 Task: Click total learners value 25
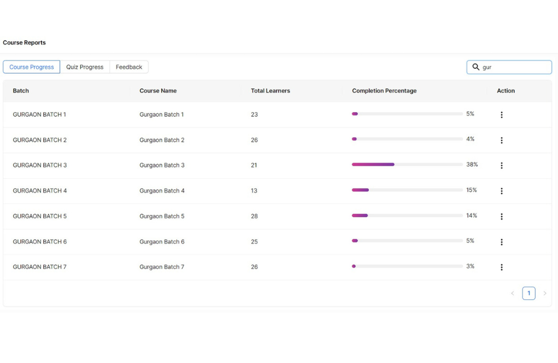254,242
